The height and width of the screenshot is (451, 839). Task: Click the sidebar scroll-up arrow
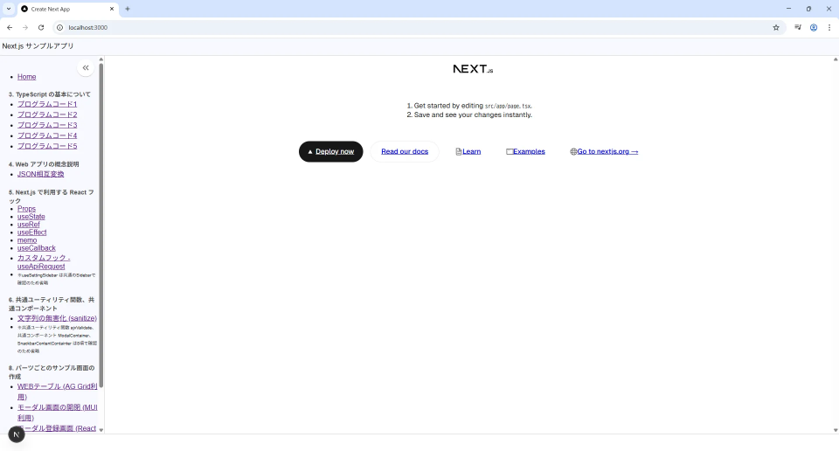(x=101, y=59)
